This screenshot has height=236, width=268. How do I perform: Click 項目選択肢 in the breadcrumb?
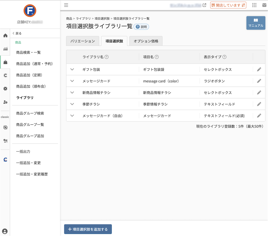pos(102,19)
